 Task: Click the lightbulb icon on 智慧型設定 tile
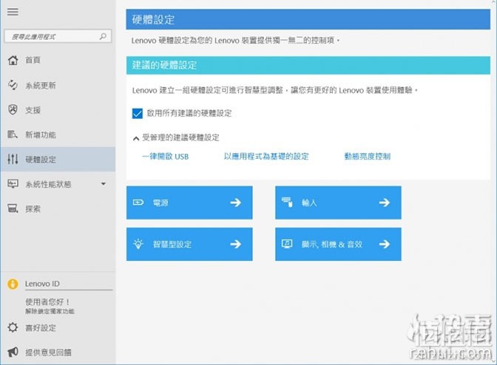click(138, 244)
